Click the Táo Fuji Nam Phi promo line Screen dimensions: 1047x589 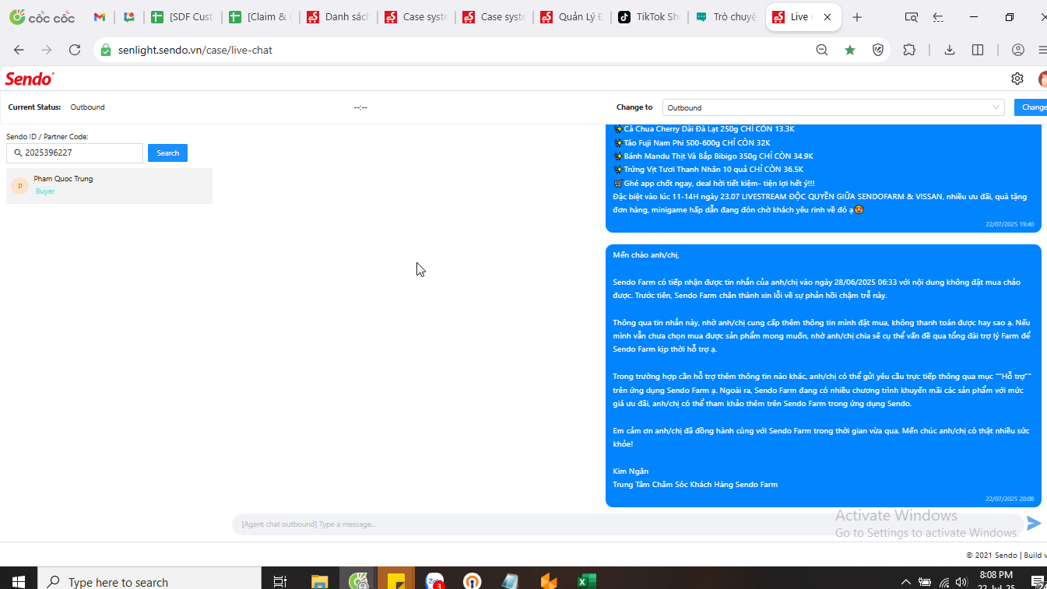click(x=692, y=142)
